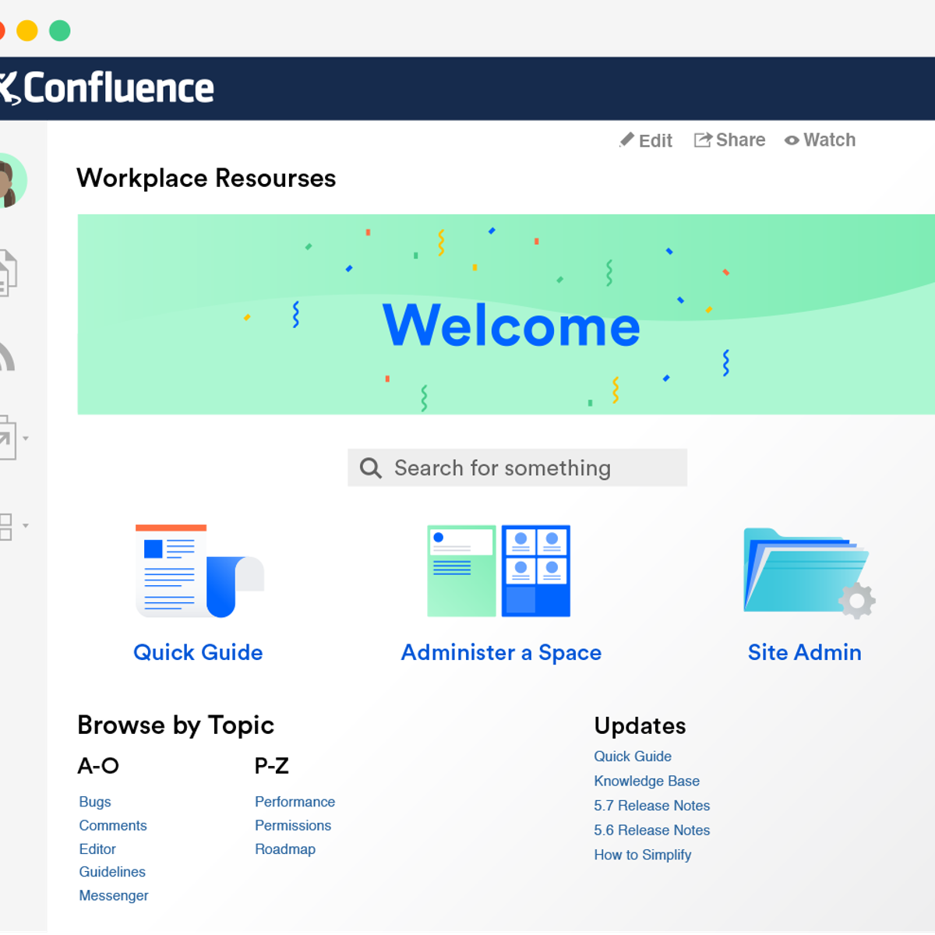Open the Edit menu item
The height and width of the screenshot is (935, 935).
click(645, 140)
